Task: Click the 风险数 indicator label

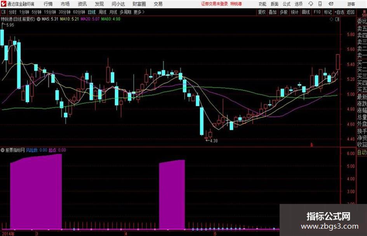Action: click(x=31, y=150)
